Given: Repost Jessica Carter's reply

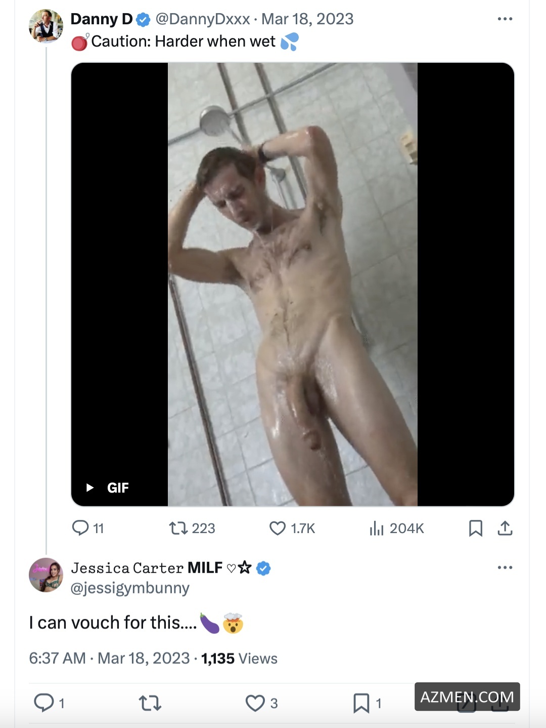Looking at the screenshot, I should click(150, 703).
